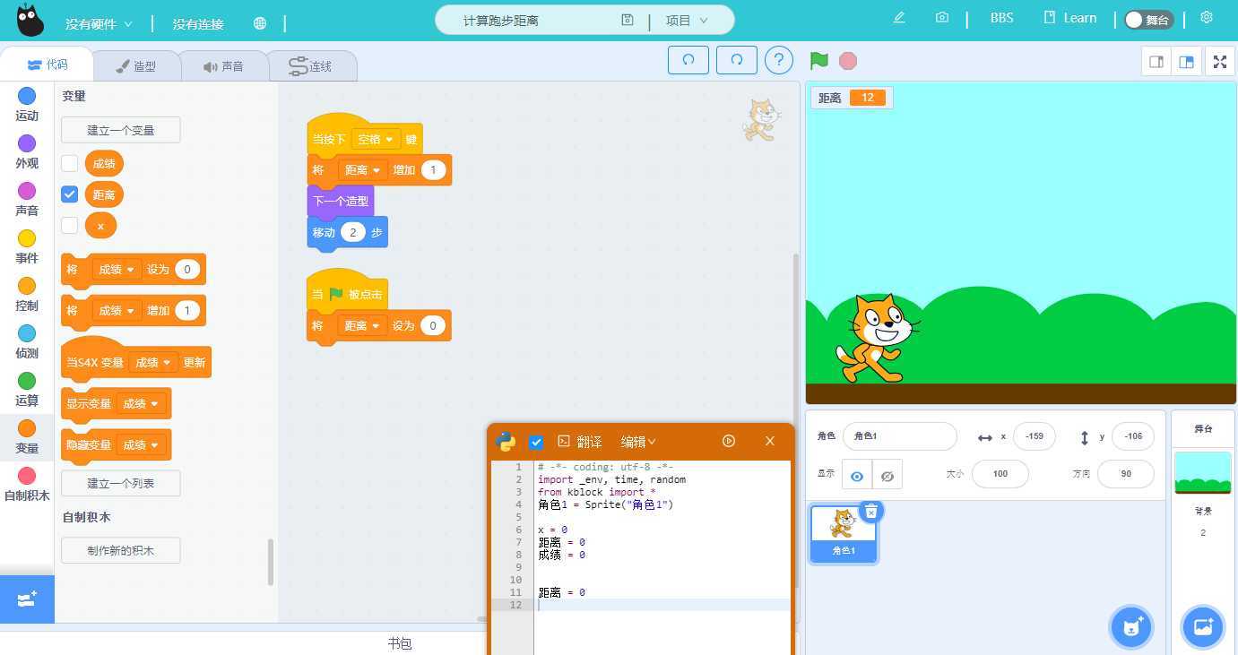The image size is (1238, 655).
Task: Add a new sprite with cat button
Action: [1131, 626]
